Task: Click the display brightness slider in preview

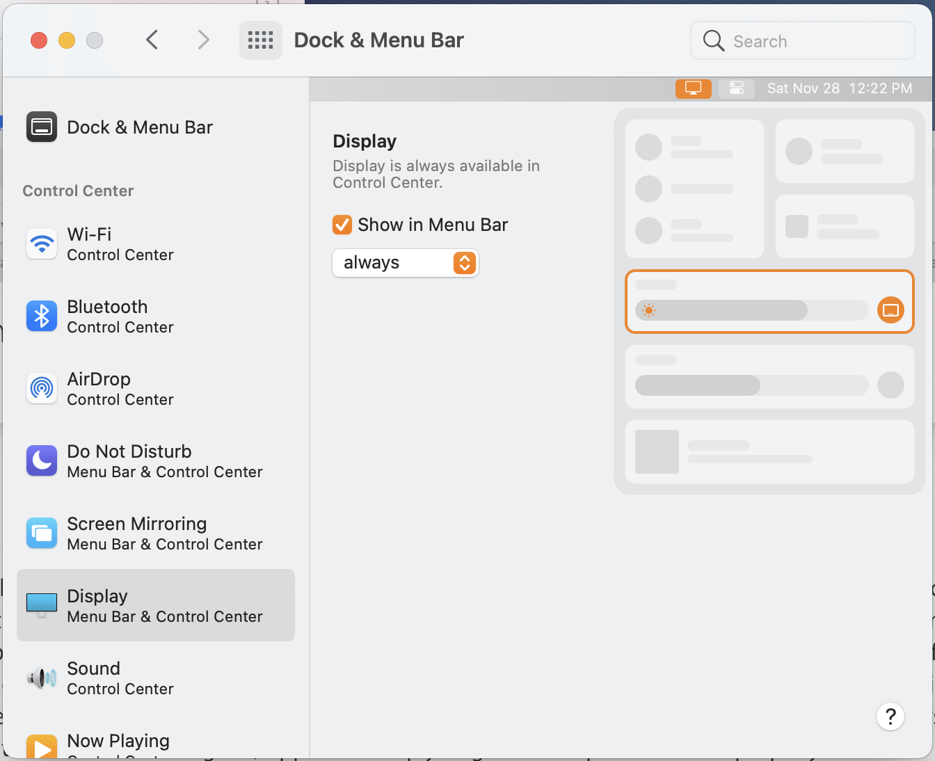Action: tap(752, 310)
